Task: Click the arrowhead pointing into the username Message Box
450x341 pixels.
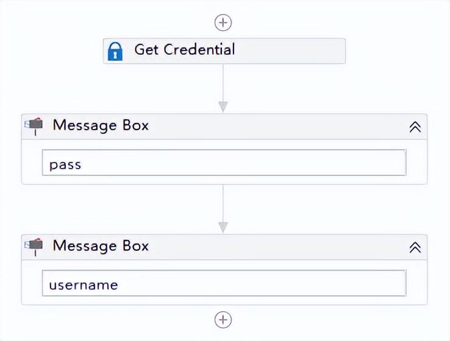Action: click(x=223, y=227)
